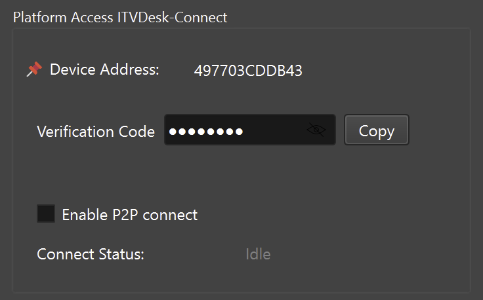Show the hidden verification code
Viewport: 483px width, 300px height.
(316, 130)
